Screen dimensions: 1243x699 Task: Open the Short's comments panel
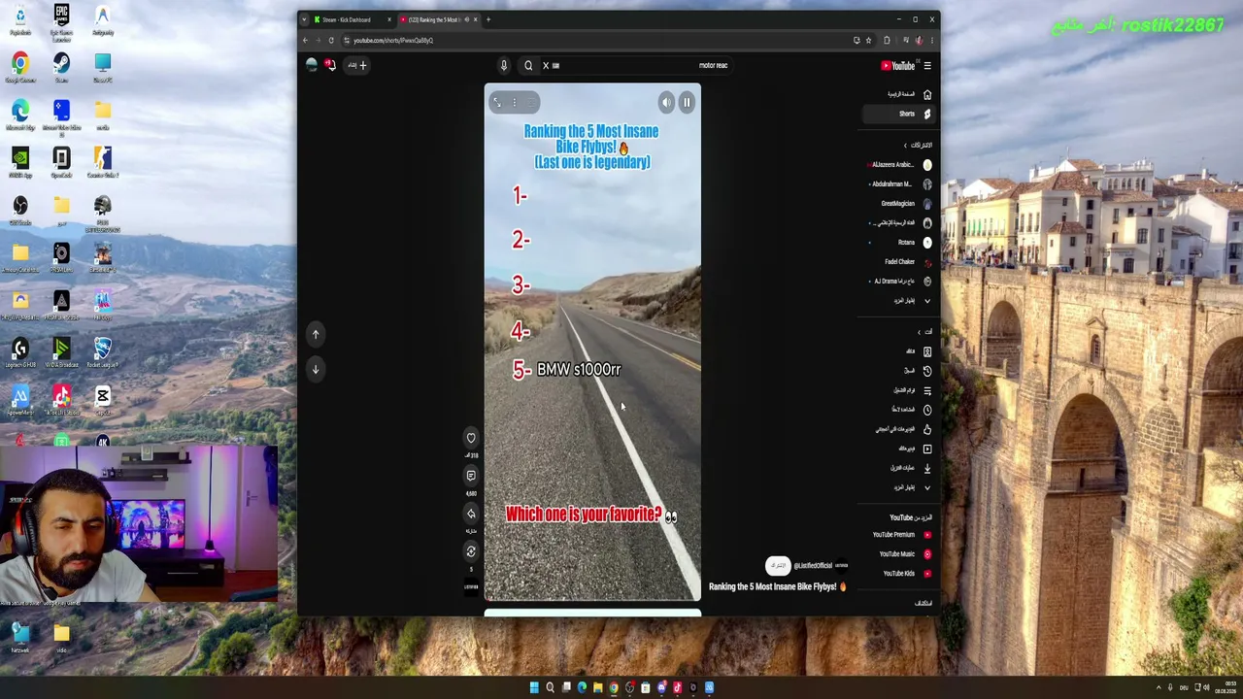tap(471, 476)
